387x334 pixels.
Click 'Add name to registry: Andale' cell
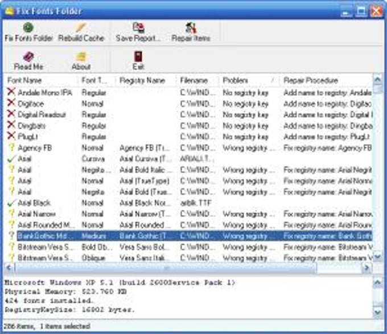pyautogui.click(x=327, y=93)
